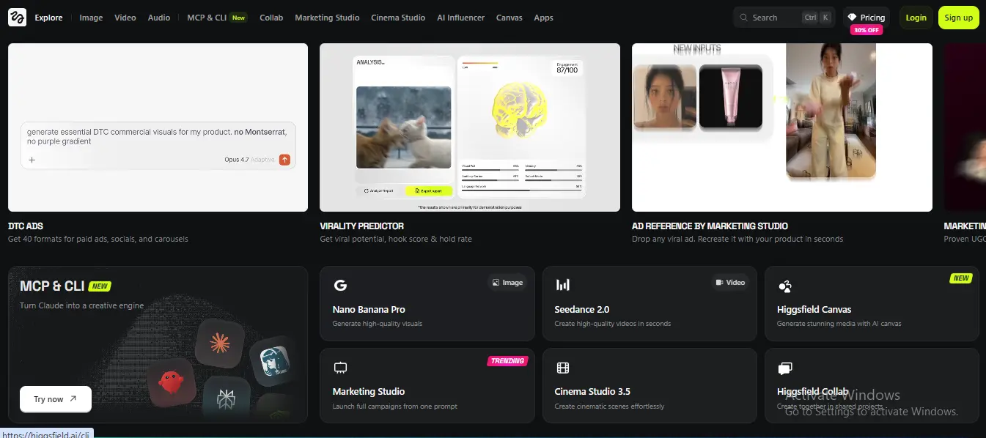Open the Ad Reference preview thumbnail
This screenshot has height=438, width=986.
[x=782, y=127]
